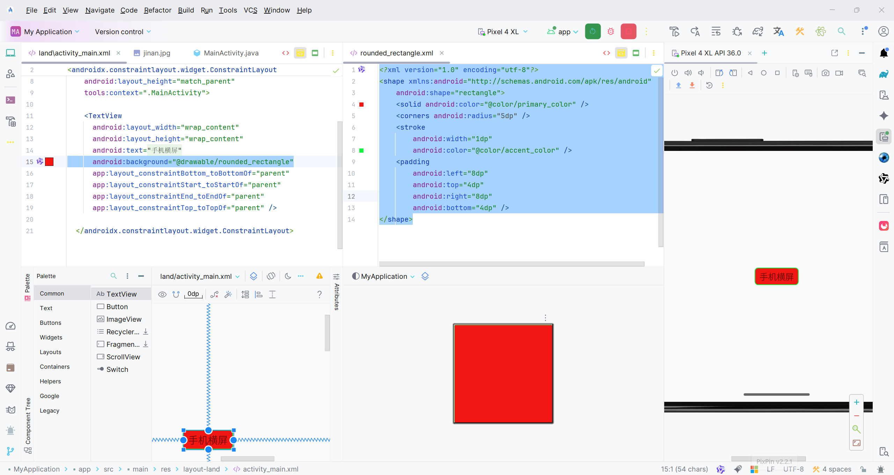894x475 pixels.
Task: Open land/activity_main.xml file selector dropdown
Action: [200, 276]
